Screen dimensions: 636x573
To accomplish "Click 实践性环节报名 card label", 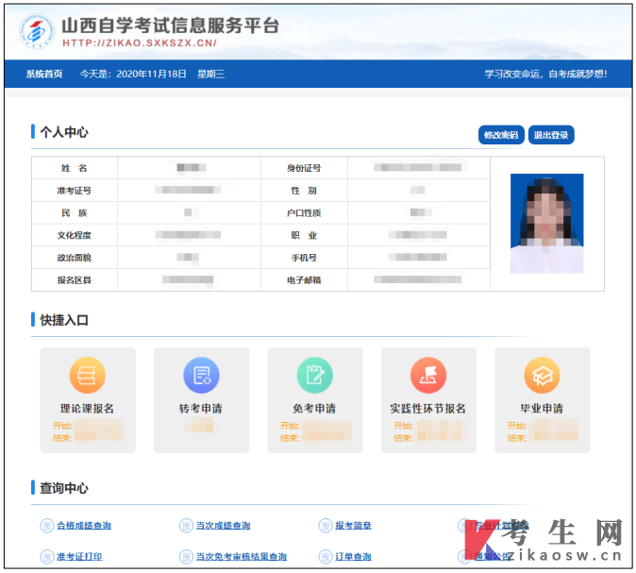I will tap(427, 408).
